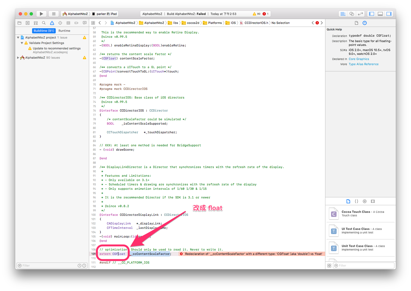Open the Core Graphics link
Screen dimensions: 411x291
359,59
